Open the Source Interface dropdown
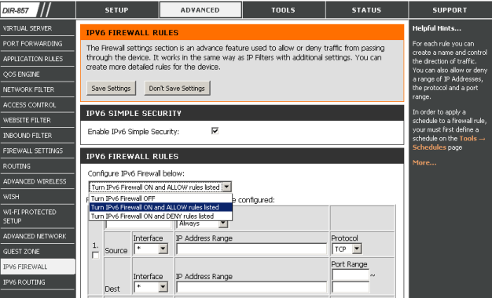492x298 pixels. click(151, 249)
